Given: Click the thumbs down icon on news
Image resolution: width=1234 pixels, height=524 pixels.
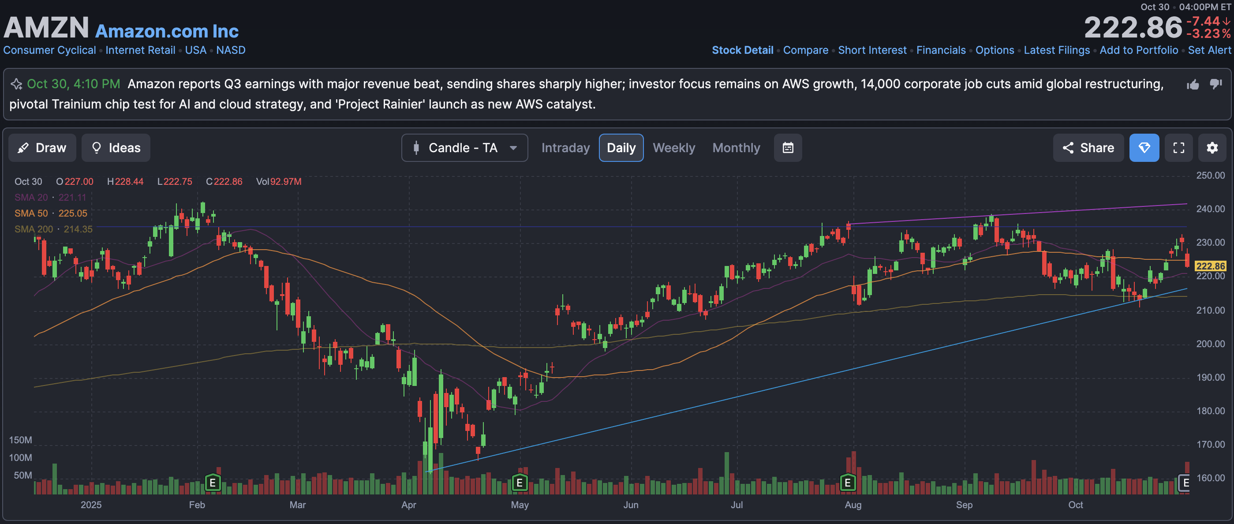Looking at the screenshot, I should [1216, 84].
